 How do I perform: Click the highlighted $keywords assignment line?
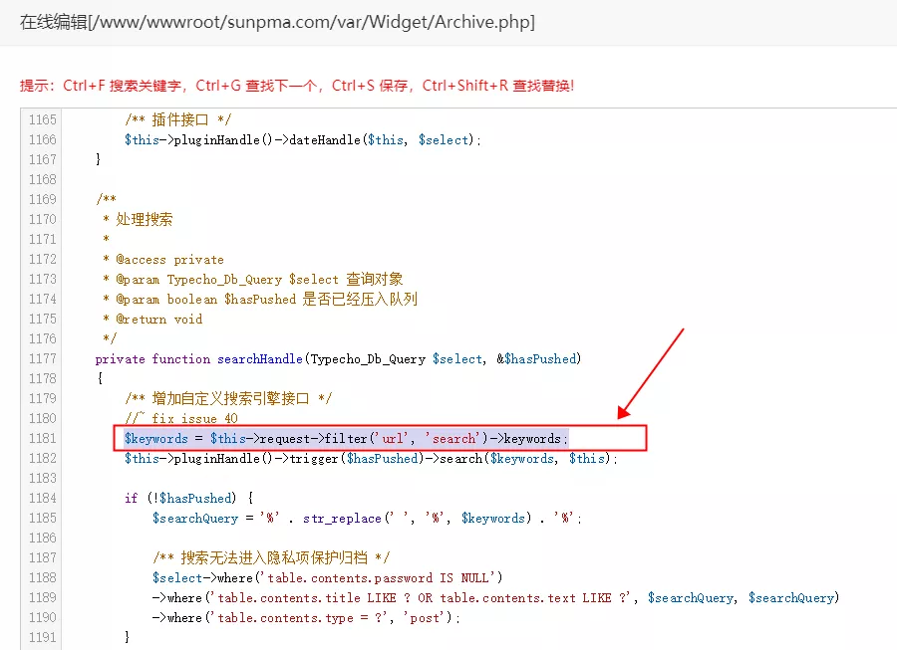tap(346, 439)
